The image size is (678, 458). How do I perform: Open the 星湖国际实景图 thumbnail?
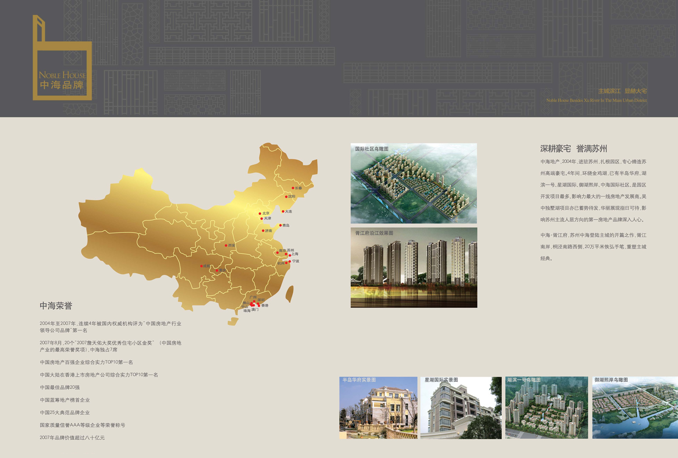coord(461,408)
